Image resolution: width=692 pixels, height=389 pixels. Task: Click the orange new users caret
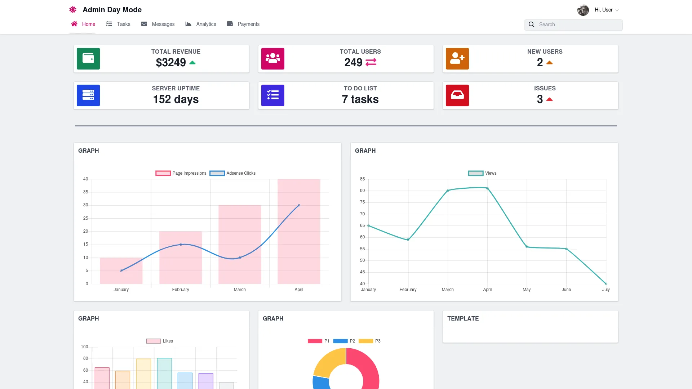[x=549, y=63]
